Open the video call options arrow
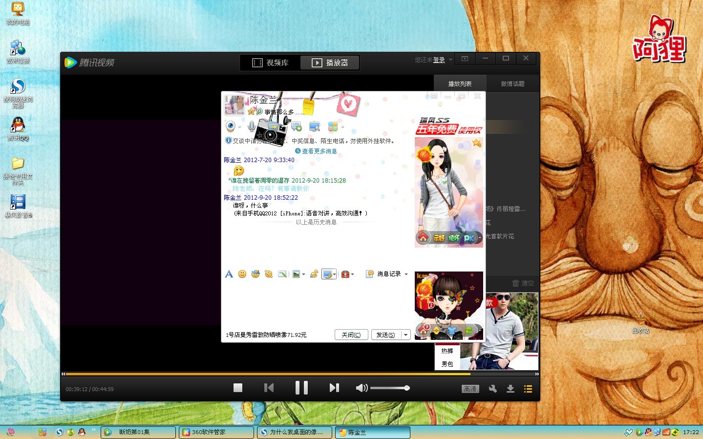The image size is (703, 439). [x=239, y=127]
